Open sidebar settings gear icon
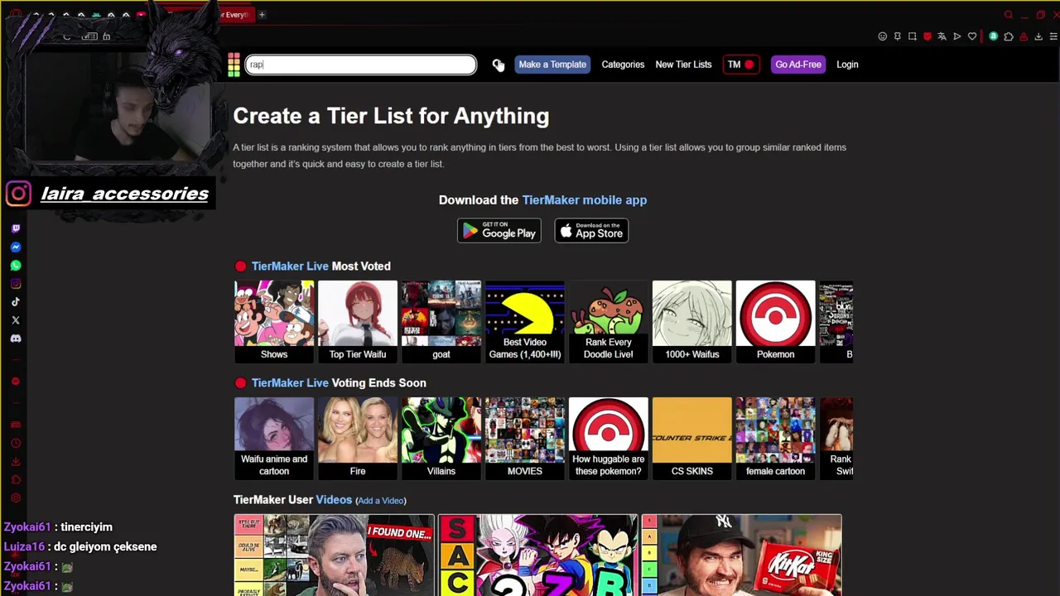Screen dimensions: 1060x596 [16, 497]
